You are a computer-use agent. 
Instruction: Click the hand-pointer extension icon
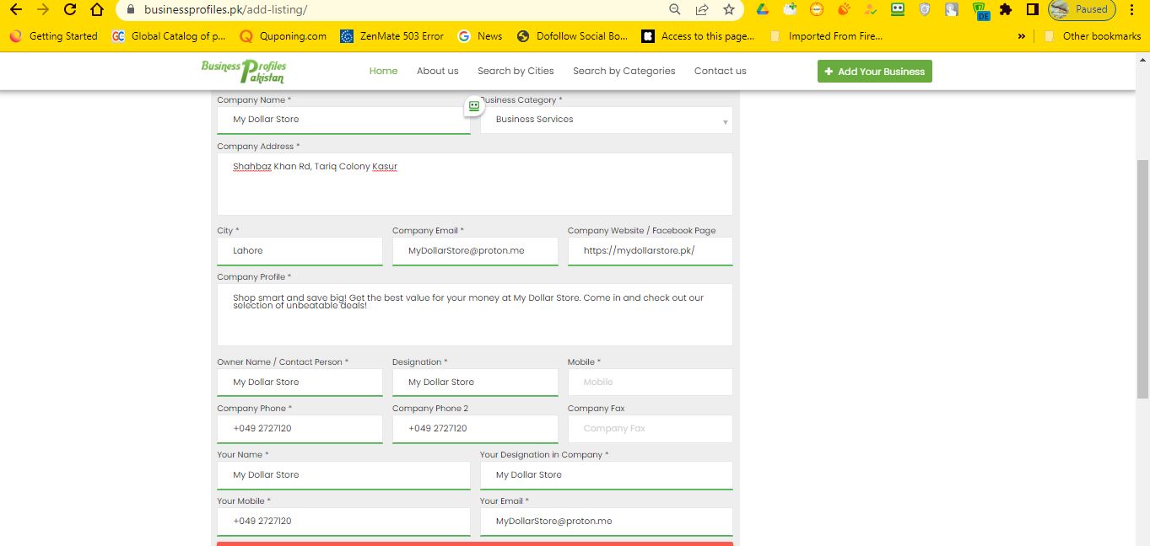pyautogui.click(x=952, y=10)
